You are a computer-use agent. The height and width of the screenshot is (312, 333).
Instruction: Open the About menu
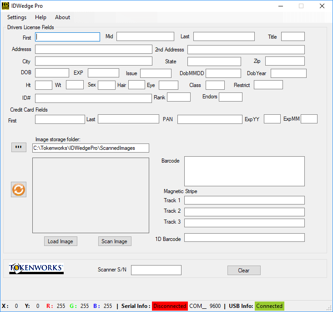62,17
